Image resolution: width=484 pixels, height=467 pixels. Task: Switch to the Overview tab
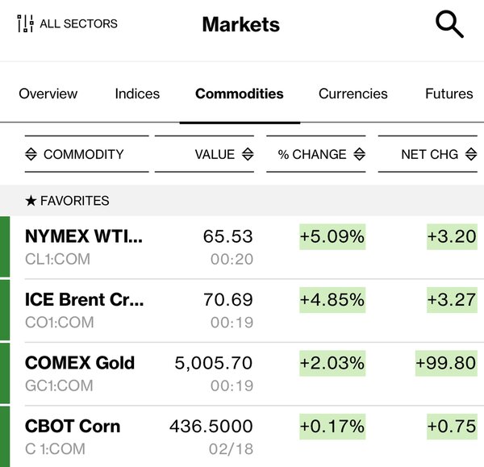[48, 94]
